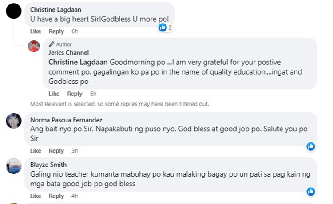Open Blayze Smith's name link
This screenshot has height=204, width=333.
[48, 165]
